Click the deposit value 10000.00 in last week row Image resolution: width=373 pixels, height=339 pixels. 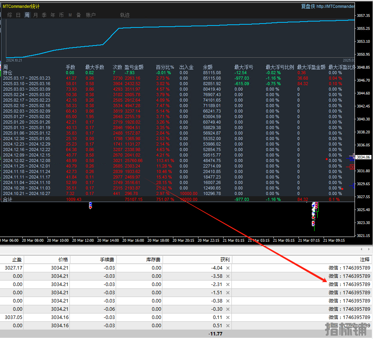tap(188, 194)
